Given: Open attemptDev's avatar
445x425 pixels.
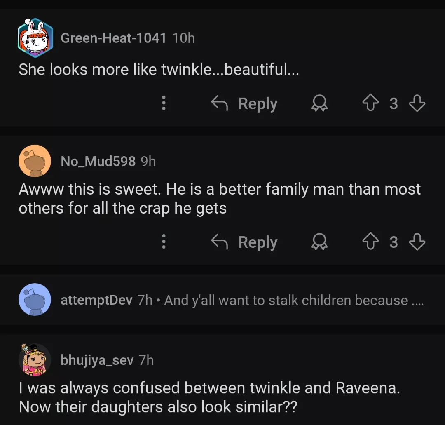Looking at the screenshot, I should click(x=35, y=300).
